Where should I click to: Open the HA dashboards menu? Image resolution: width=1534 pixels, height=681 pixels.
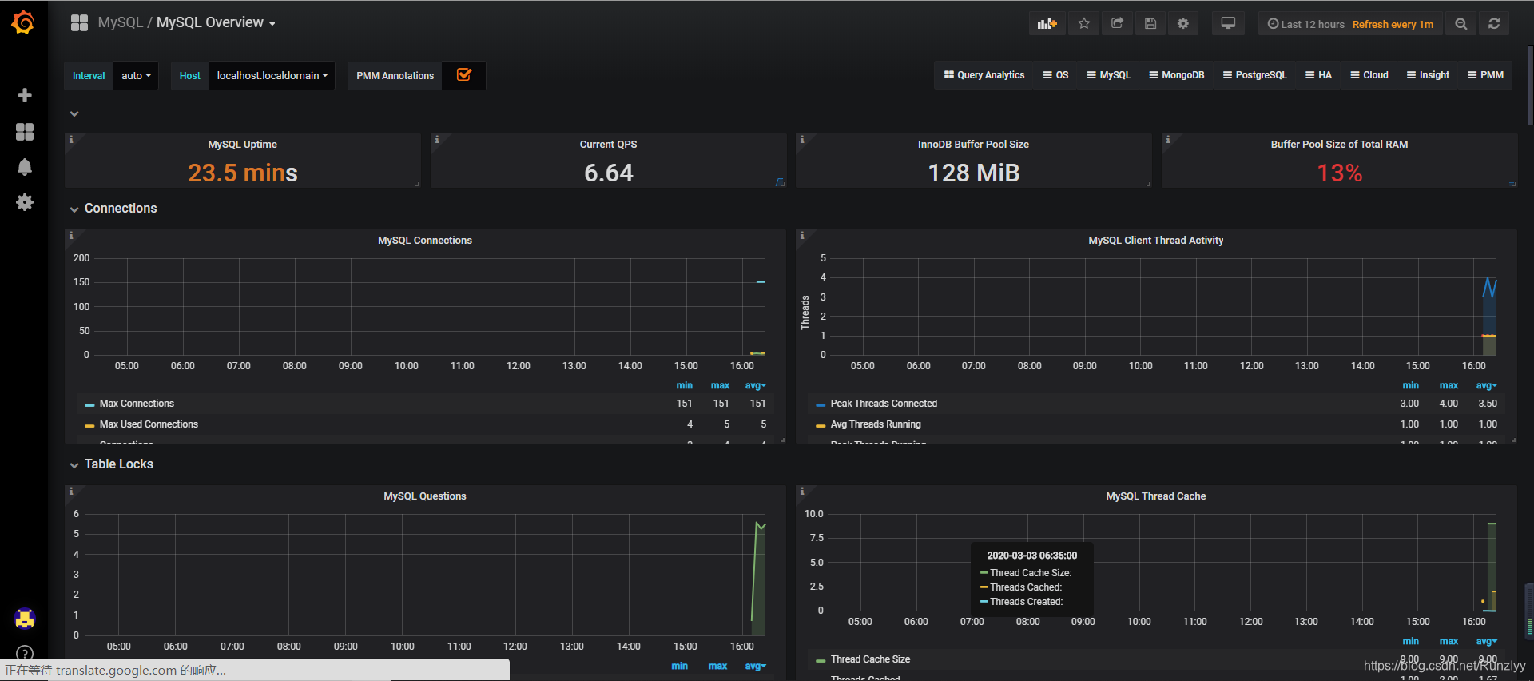(x=1319, y=75)
